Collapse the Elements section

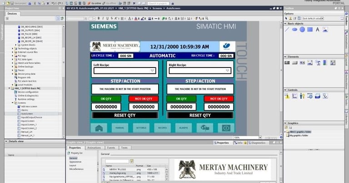click(x=285, y=57)
